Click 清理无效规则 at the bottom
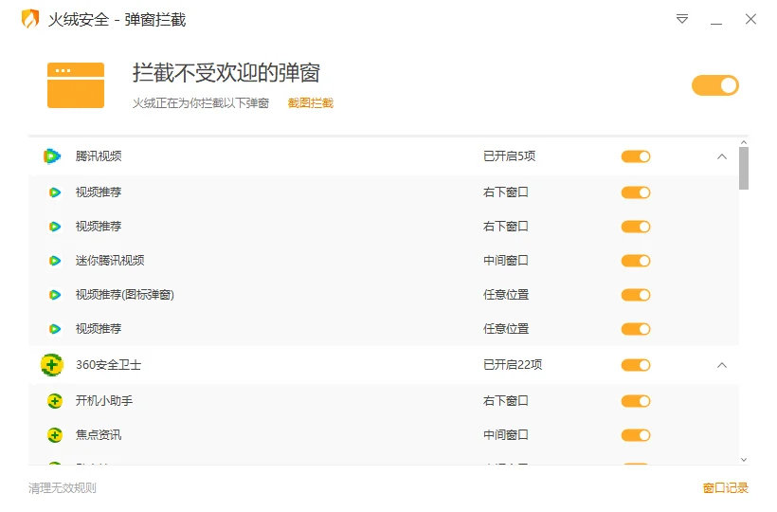 (63, 488)
